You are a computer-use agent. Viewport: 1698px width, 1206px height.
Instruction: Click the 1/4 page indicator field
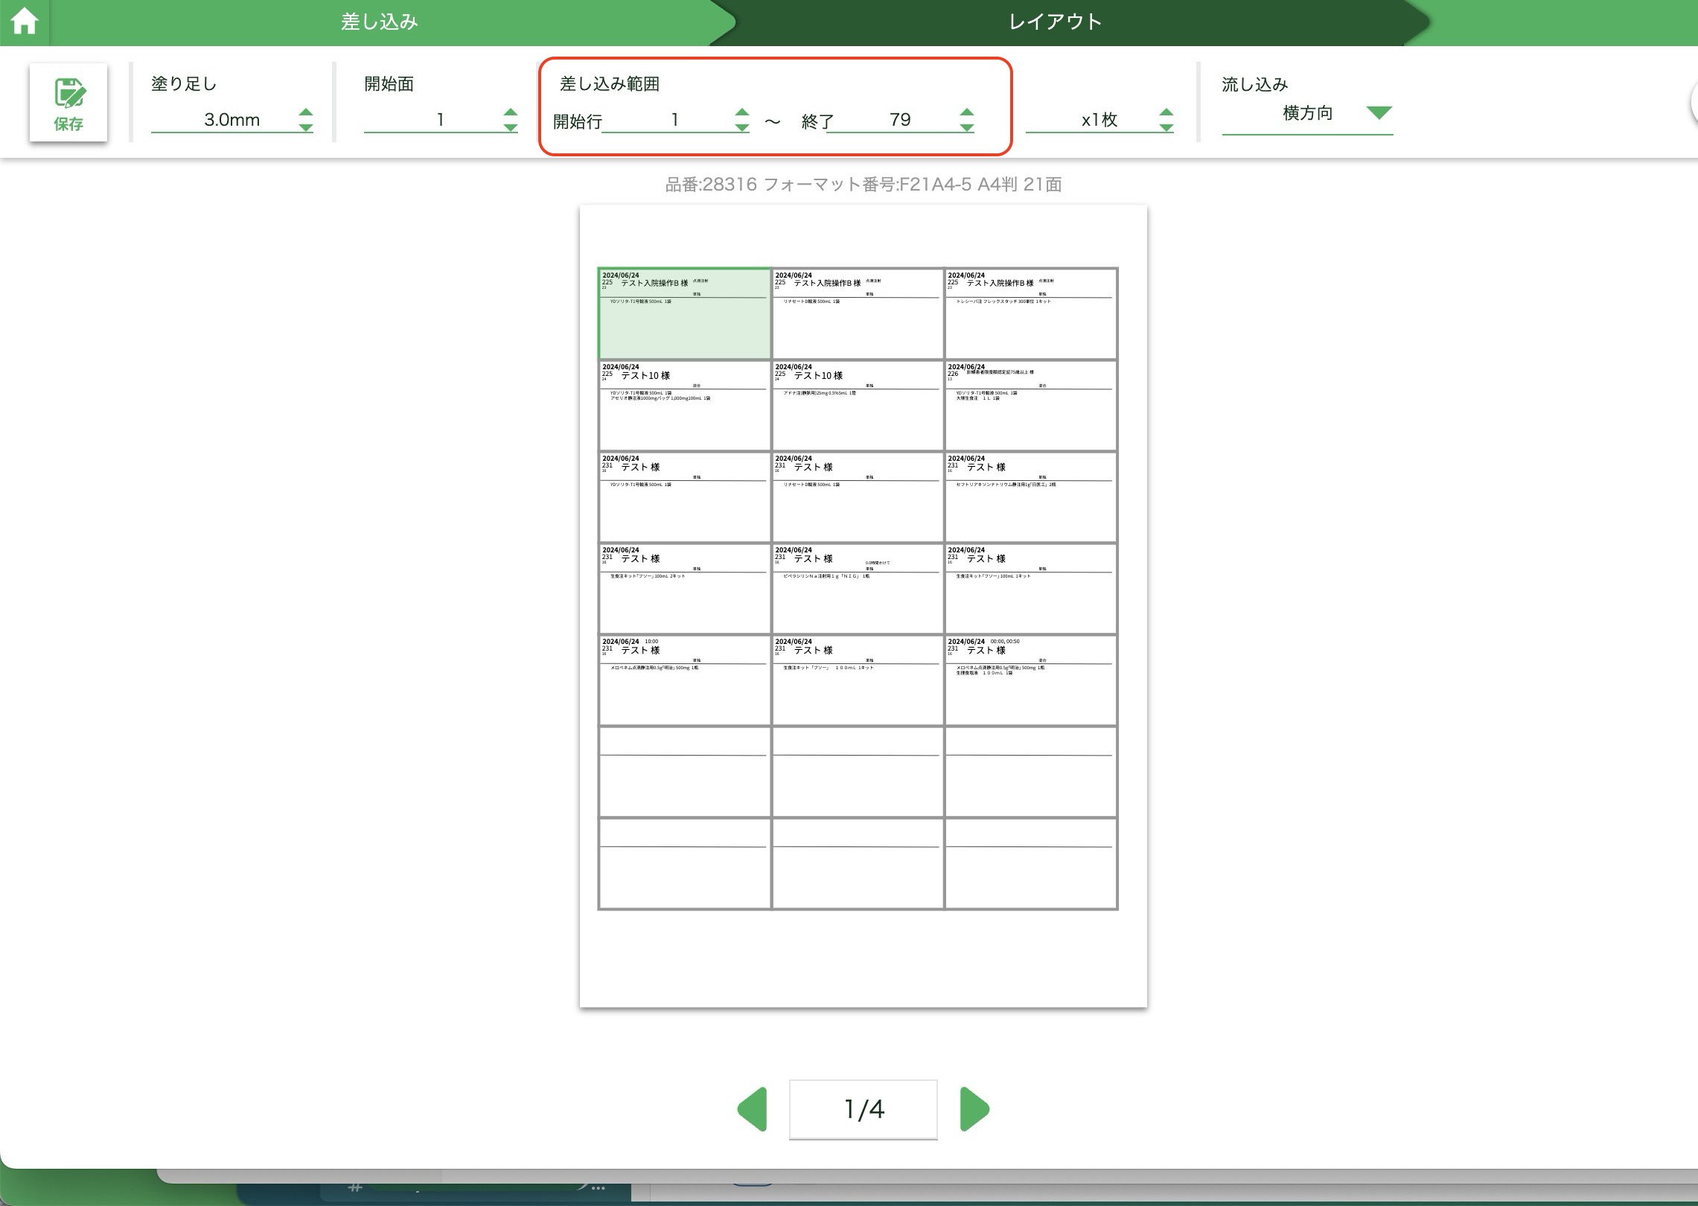(863, 1109)
